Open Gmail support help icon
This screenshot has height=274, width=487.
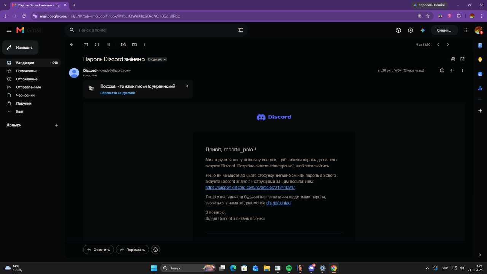pos(398,30)
